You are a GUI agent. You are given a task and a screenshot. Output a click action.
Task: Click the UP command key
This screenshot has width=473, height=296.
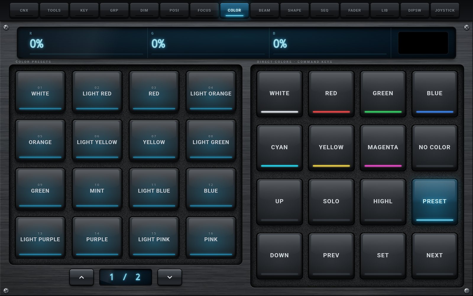point(279,202)
